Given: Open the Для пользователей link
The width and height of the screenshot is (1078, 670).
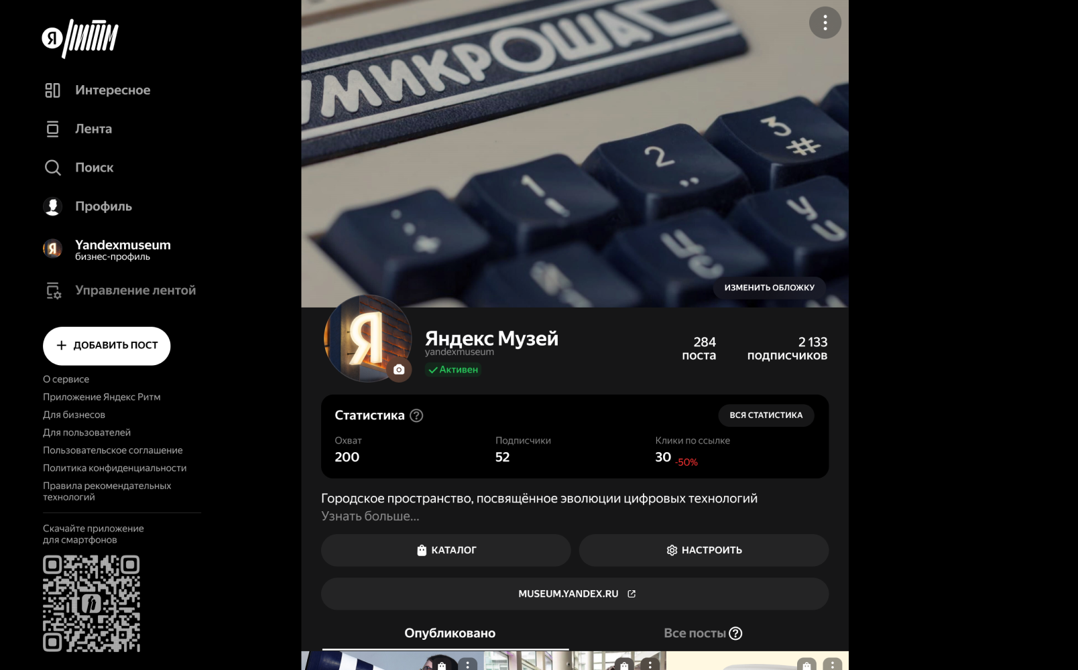Looking at the screenshot, I should click(87, 432).
